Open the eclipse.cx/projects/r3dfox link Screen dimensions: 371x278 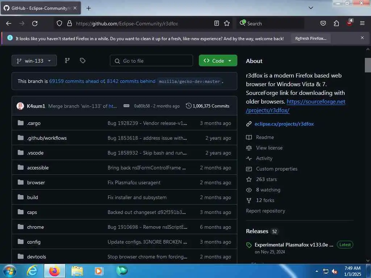point(284,124)
